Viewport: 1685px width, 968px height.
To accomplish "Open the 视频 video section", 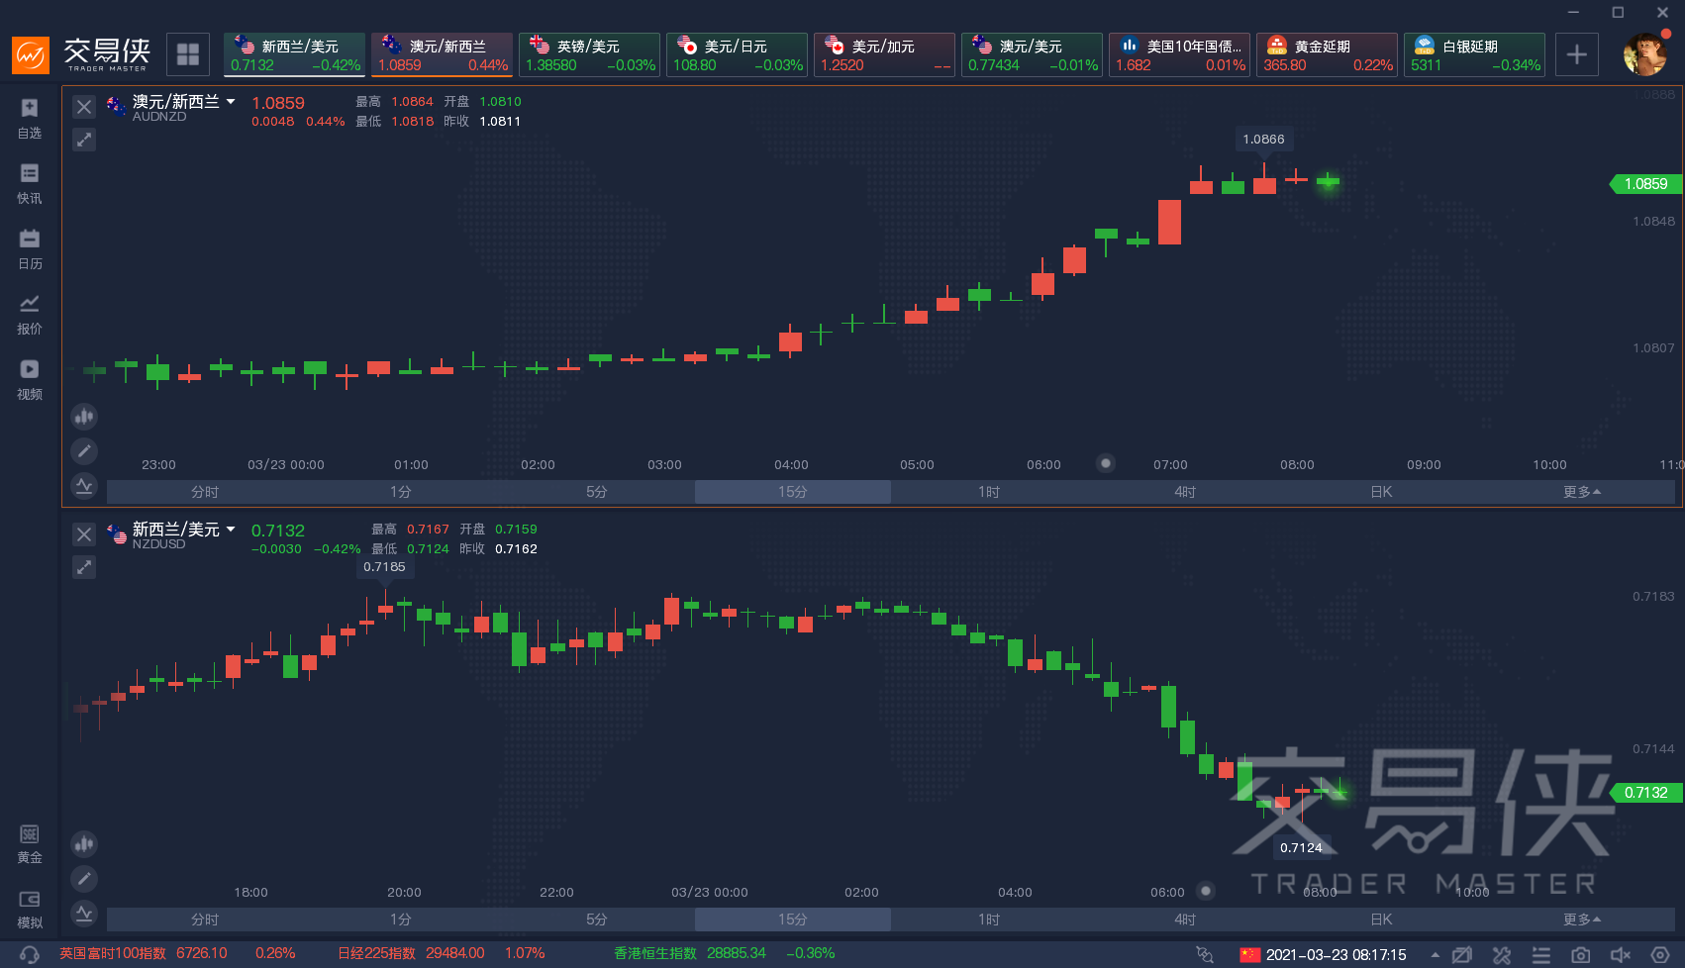I will (x=30, y=379).
